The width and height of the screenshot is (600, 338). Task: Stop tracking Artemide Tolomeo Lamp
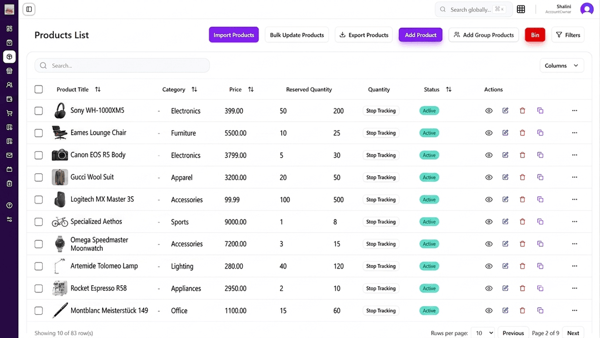click(x=381, y=266)
